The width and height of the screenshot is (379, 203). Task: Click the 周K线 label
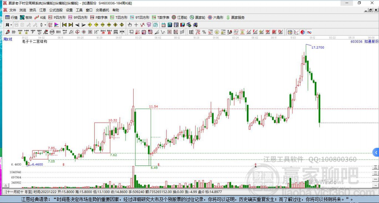pos(8,39)
